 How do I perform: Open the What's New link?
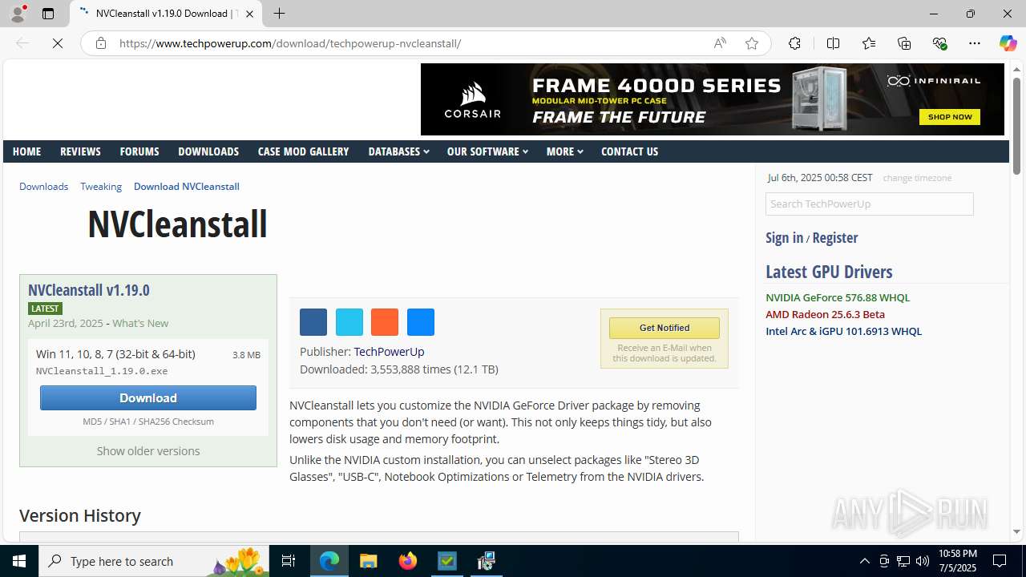pos(140,323)
